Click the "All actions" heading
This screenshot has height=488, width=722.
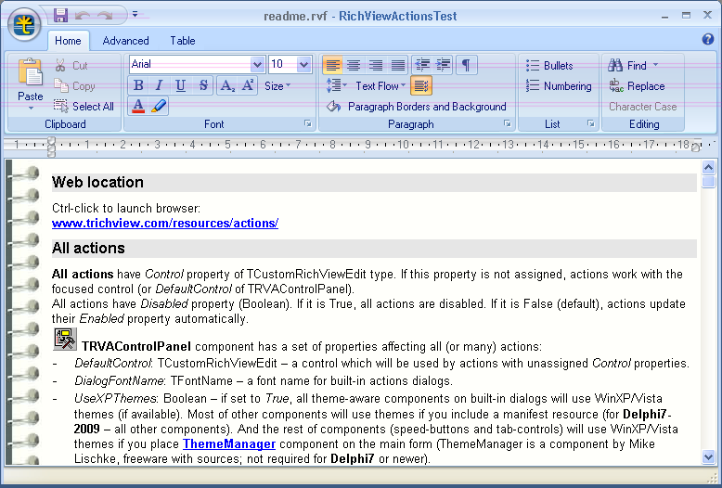click(88, 248)
